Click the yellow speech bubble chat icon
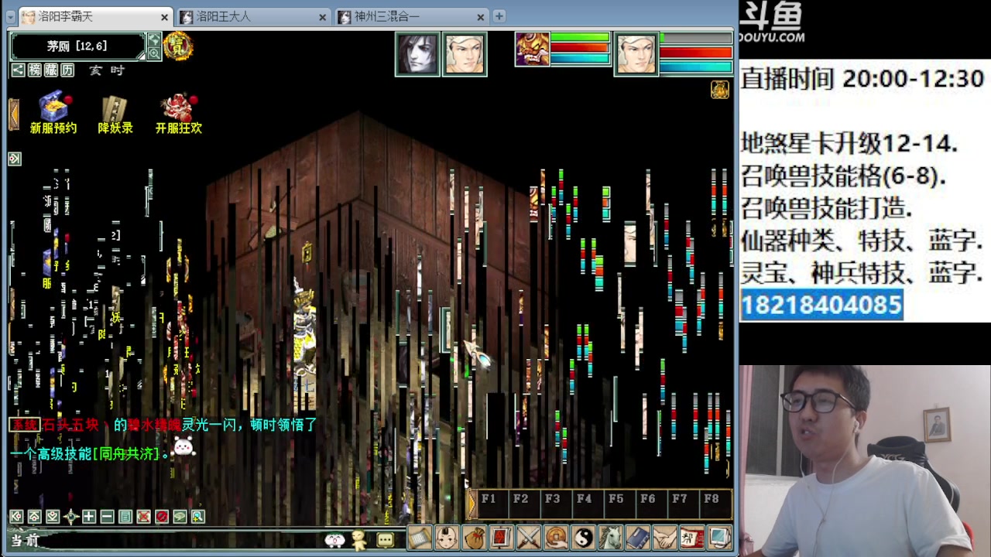The width and height of the screenshot is (991, 557). [386, 539]
